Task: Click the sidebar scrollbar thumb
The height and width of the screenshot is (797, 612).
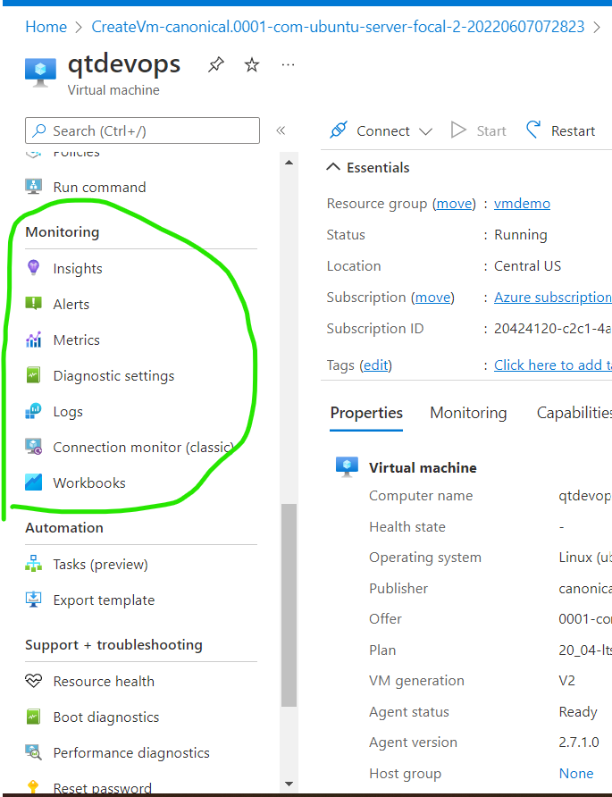Action: coord(289,605)
